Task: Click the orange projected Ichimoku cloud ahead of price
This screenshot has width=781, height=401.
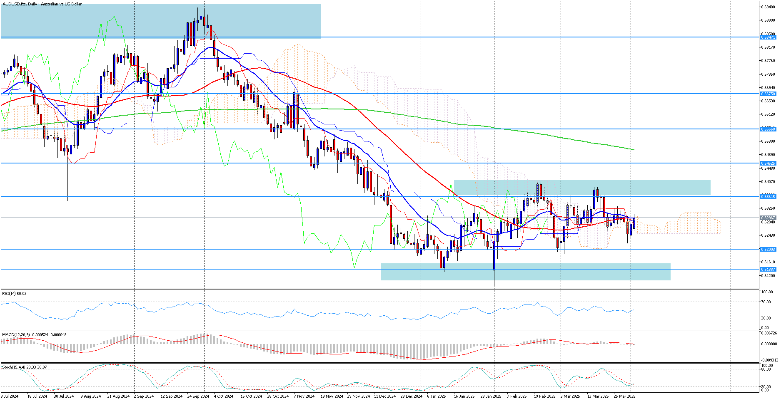Action: [679, 225]
